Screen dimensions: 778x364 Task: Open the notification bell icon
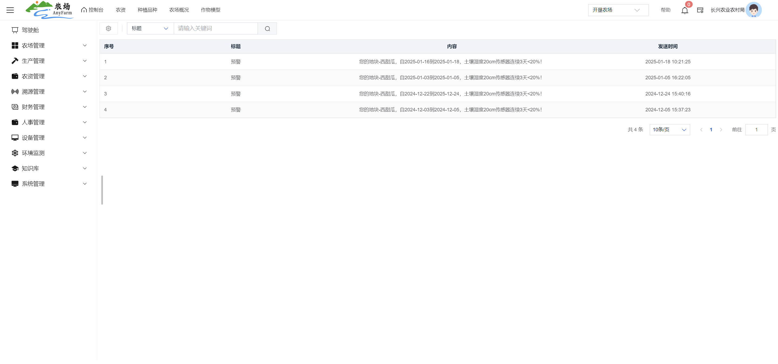pos(684,11)
